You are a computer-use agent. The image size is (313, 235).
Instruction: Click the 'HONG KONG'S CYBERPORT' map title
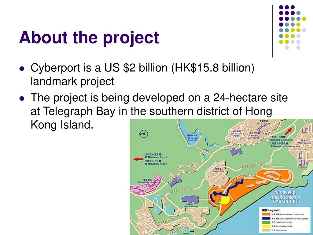pyautogui.click(x=285, y=200)
